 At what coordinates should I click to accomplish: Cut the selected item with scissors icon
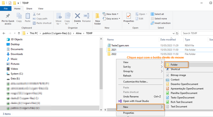coord(37,14)
